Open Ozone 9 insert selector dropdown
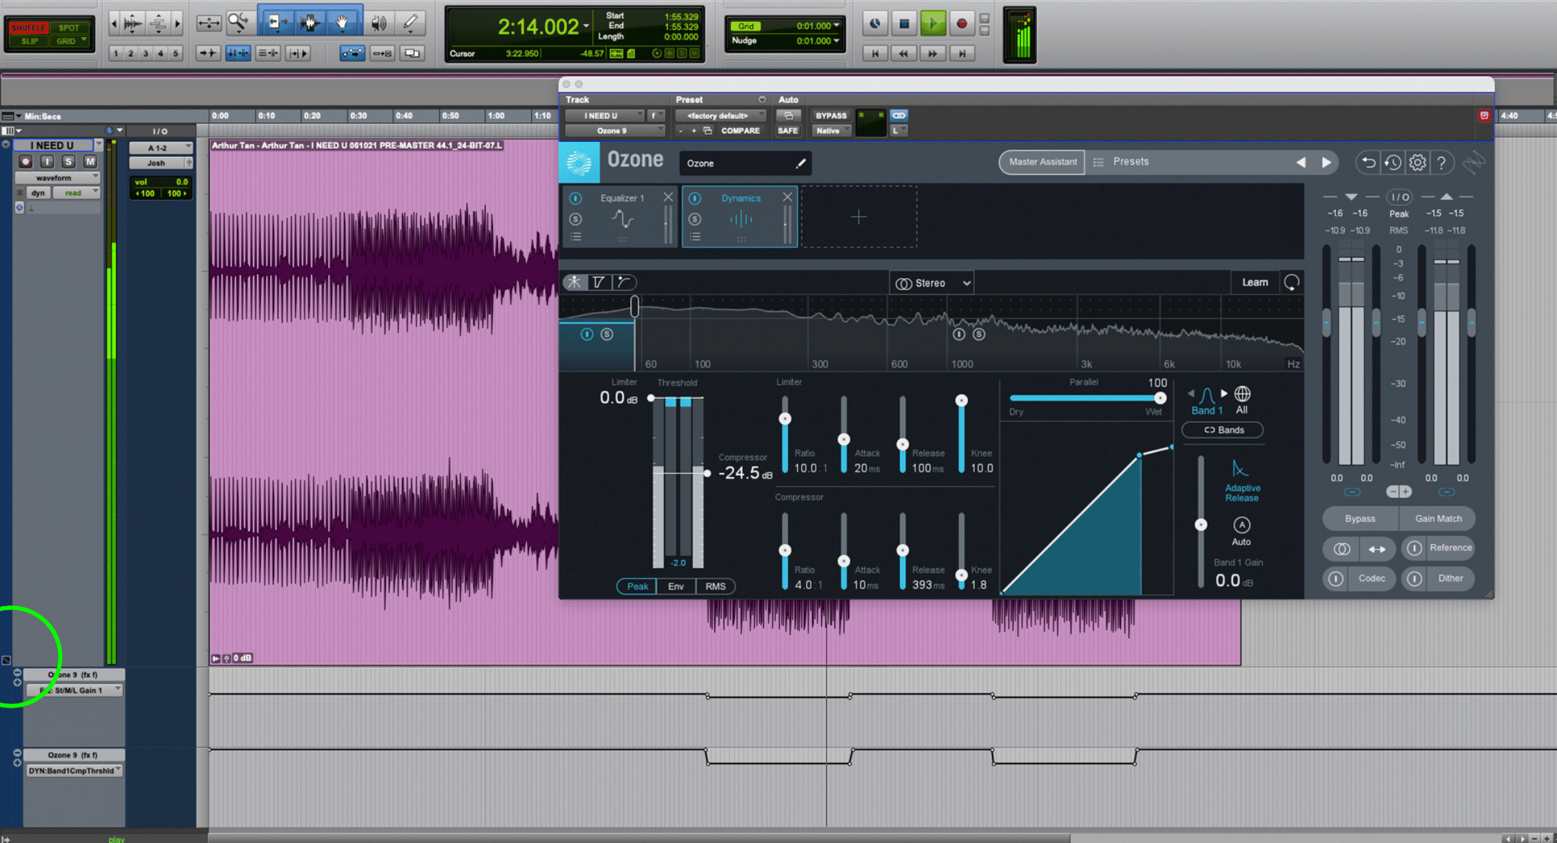The height and width of the screenshot is (843, 1557). (x=615, y=131)
